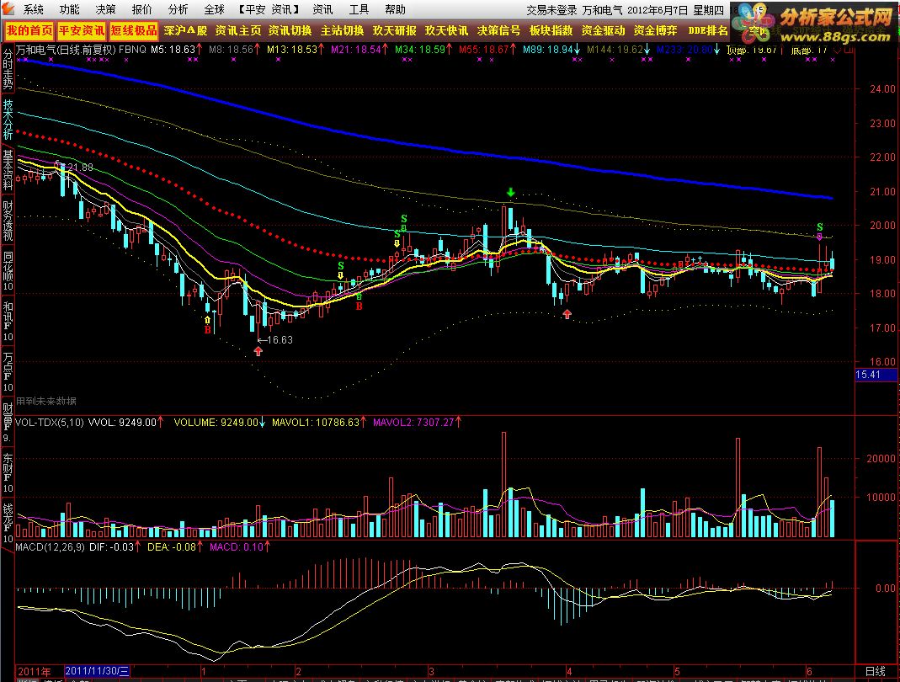Switch to the 分时走势 side tab

click(8, 69)
